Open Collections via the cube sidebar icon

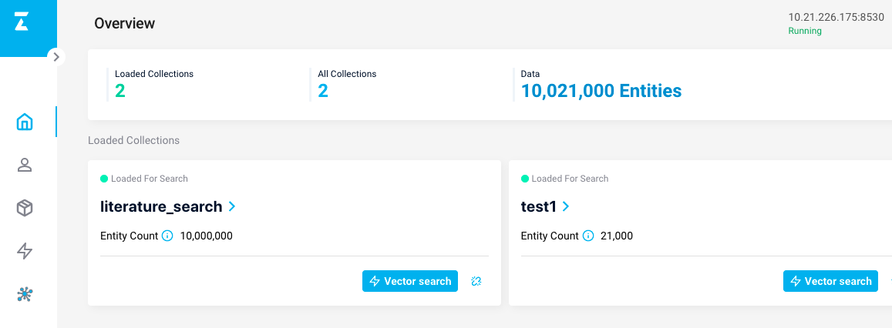click(25, 208)
